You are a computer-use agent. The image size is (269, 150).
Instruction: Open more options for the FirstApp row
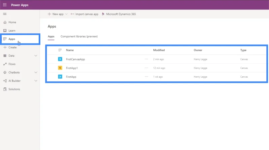146,76
